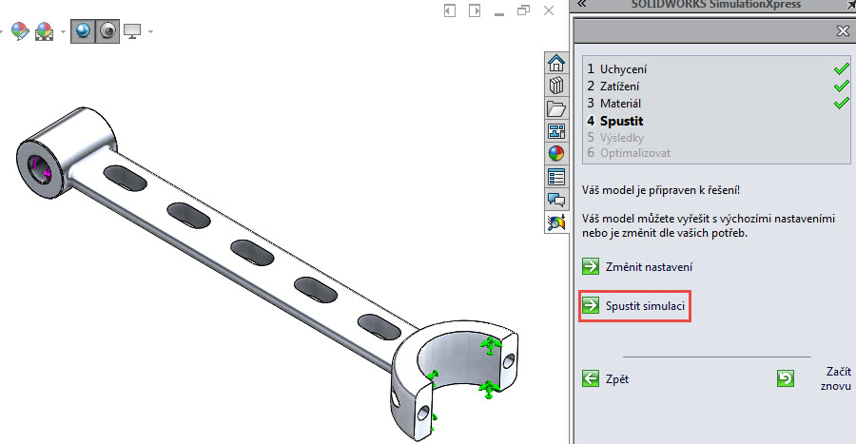Expand the Apply Scene dropdown arrow

coord(63,31)
